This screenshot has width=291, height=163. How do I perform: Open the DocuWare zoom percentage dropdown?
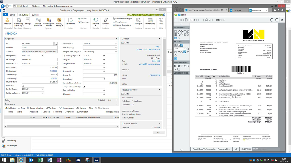(184, 49)
